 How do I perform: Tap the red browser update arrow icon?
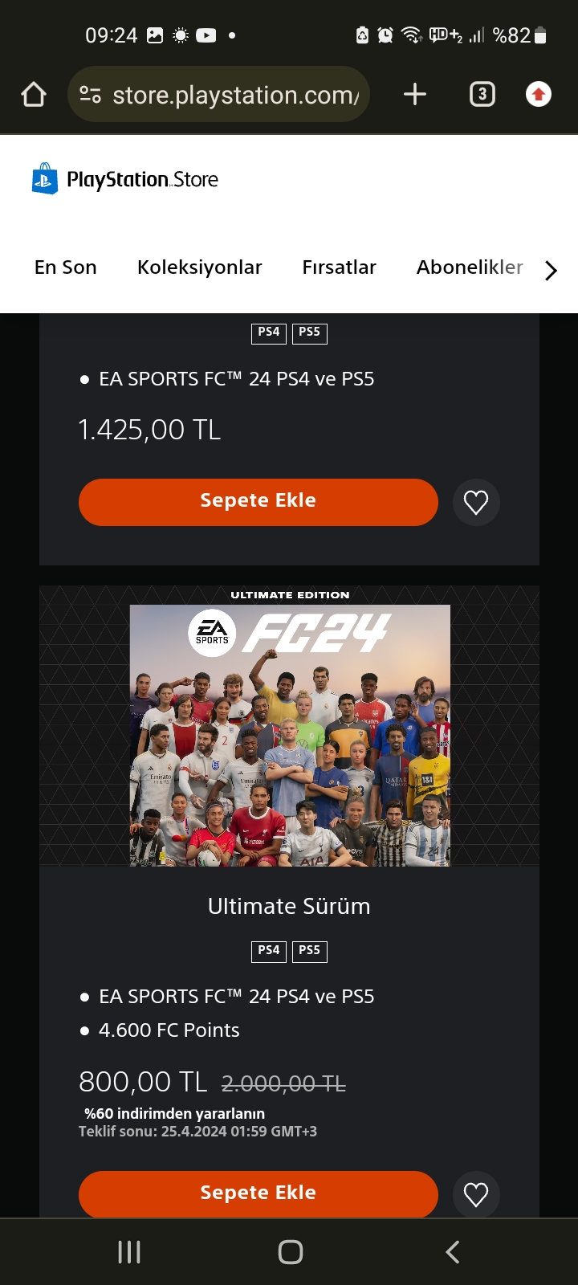[538, 95]
